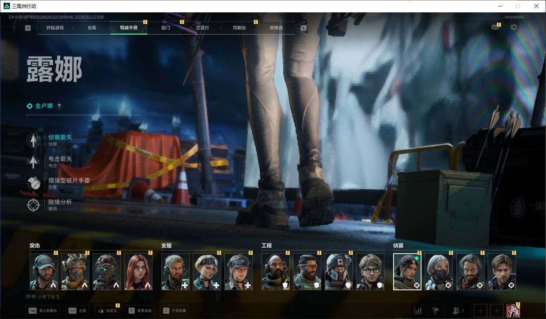Click the 查看技能 button
Image resolution: width=546 pixels, height=319 pixels.
140,311
